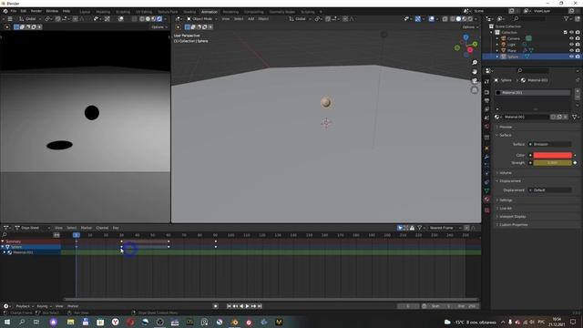The height and width of the screenshot is (328, 583).
Task: Open the Window menu
Action: click(52, 11)
